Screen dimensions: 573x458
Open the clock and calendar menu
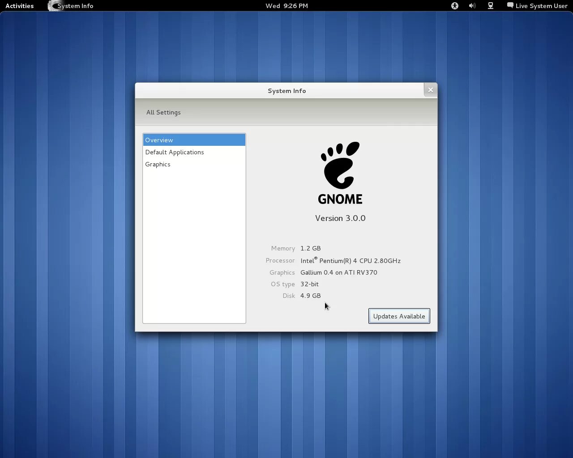[286, 6]
